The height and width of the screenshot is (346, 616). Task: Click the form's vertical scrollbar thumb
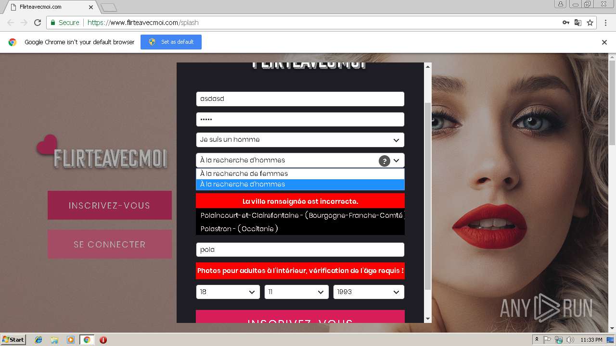tap(427, 196)
